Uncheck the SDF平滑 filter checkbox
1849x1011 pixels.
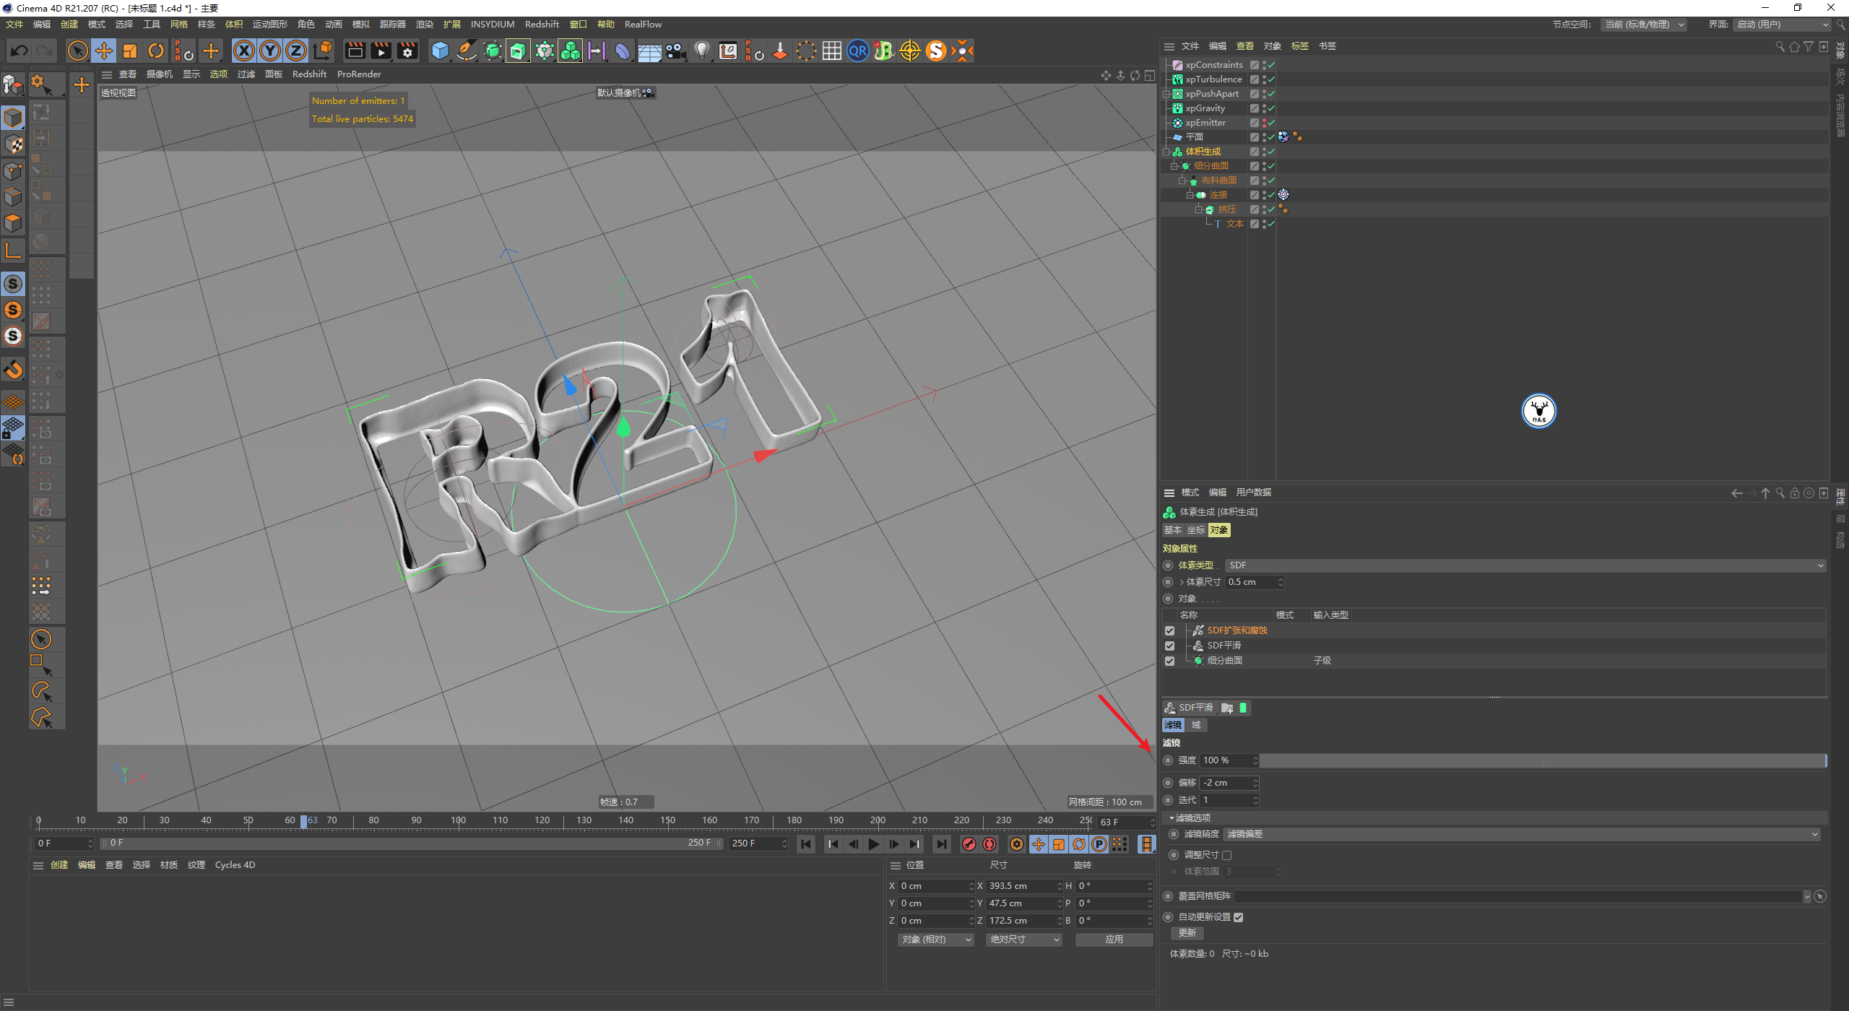point(1169,646)
